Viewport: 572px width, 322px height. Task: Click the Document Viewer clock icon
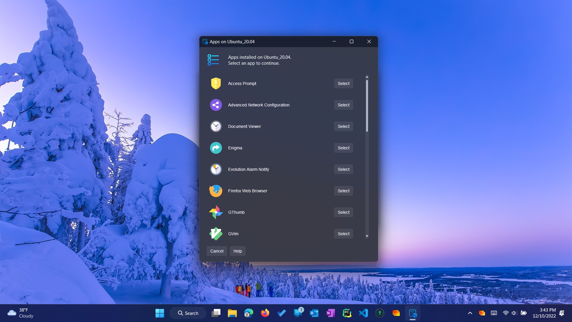click(216, 126)
